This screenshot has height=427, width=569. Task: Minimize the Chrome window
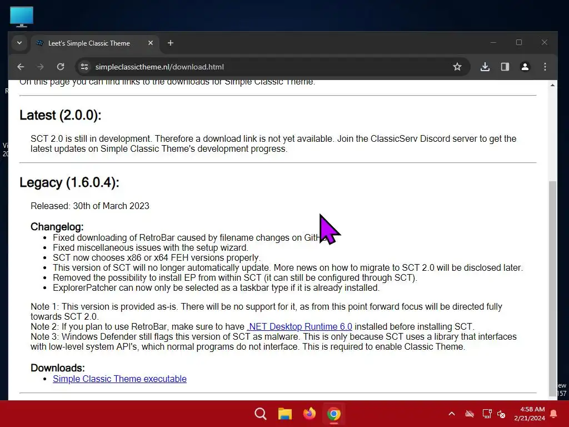coord(493,42)
